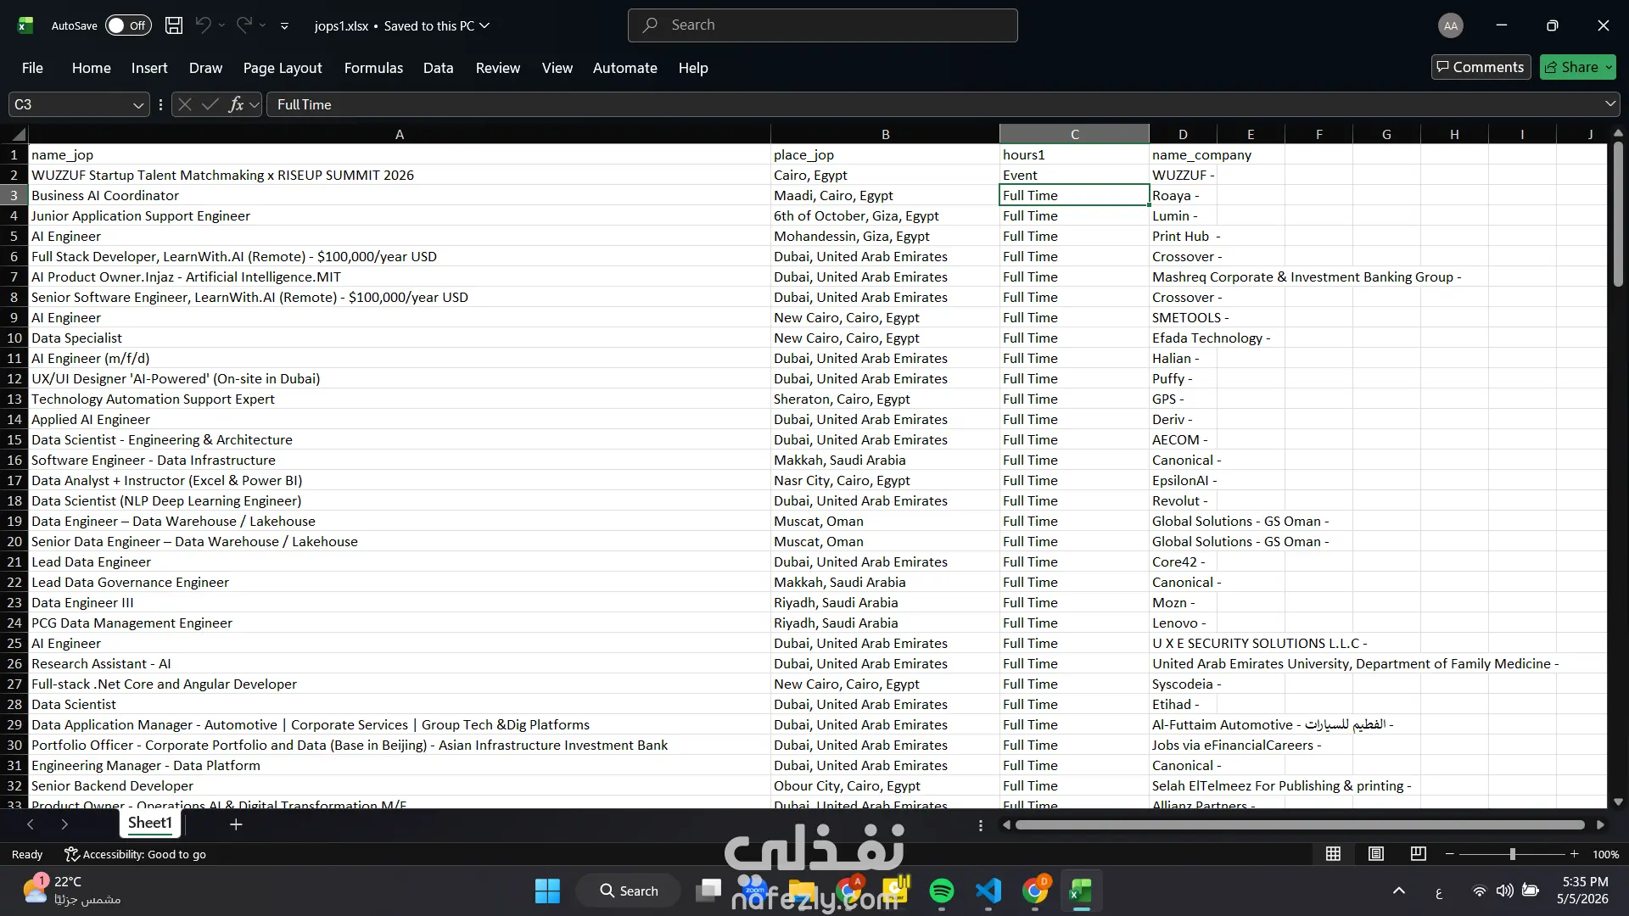Screen dimensions: 1629x916
Task: Open the Automate tab
Action: click(x=625, y=68)
